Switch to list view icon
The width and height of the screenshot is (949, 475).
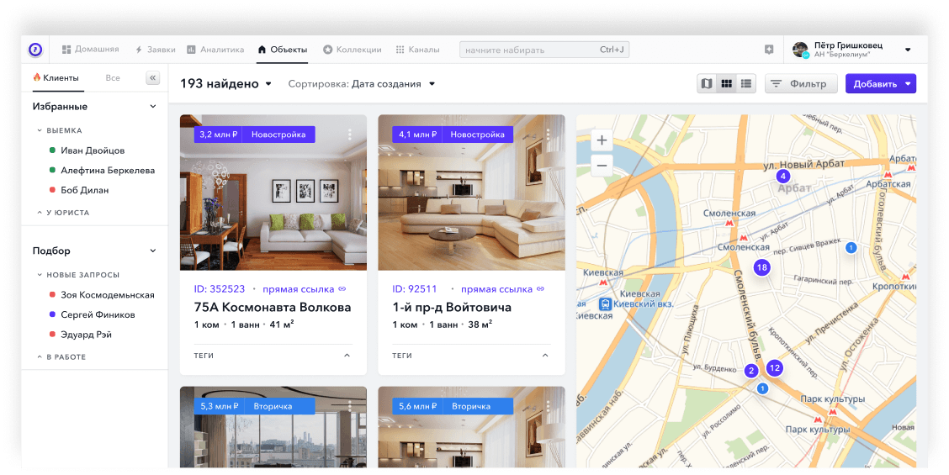pyautogui.click(x=745, y=83)
